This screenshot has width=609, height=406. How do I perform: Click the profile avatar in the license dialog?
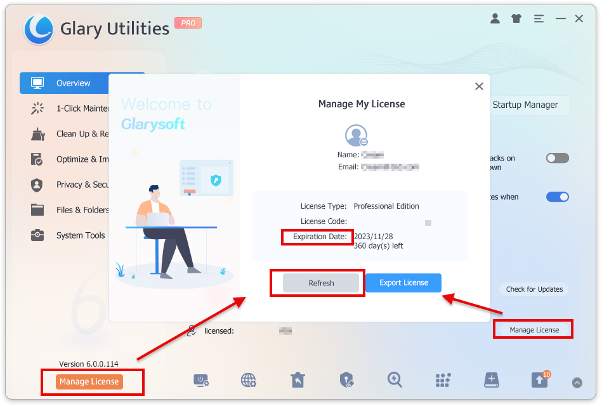coord(356,135)
